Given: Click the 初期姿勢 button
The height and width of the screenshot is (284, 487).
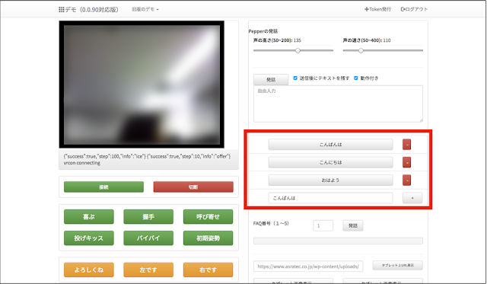Looking at the screenshot, I should tap(208, 238).
